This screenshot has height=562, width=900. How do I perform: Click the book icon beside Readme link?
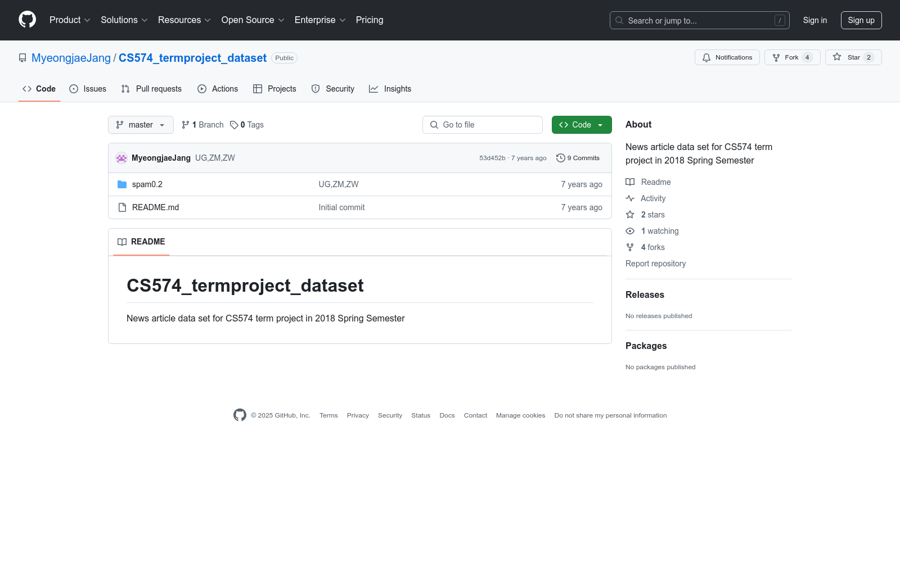[630, 182]
